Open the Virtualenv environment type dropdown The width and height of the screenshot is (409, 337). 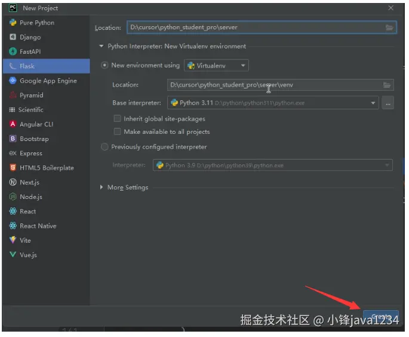(216, 66)
